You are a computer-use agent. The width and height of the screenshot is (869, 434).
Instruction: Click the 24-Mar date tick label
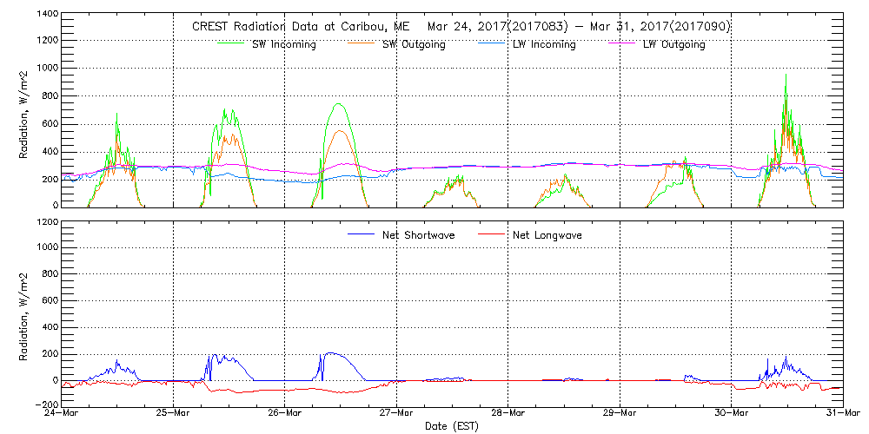[x=63, y=414]
